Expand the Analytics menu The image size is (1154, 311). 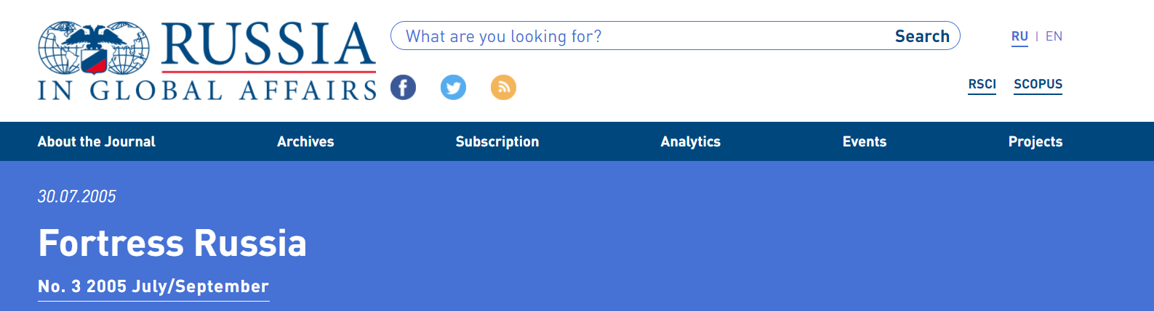pyautogui.click(x=690, y=141)
